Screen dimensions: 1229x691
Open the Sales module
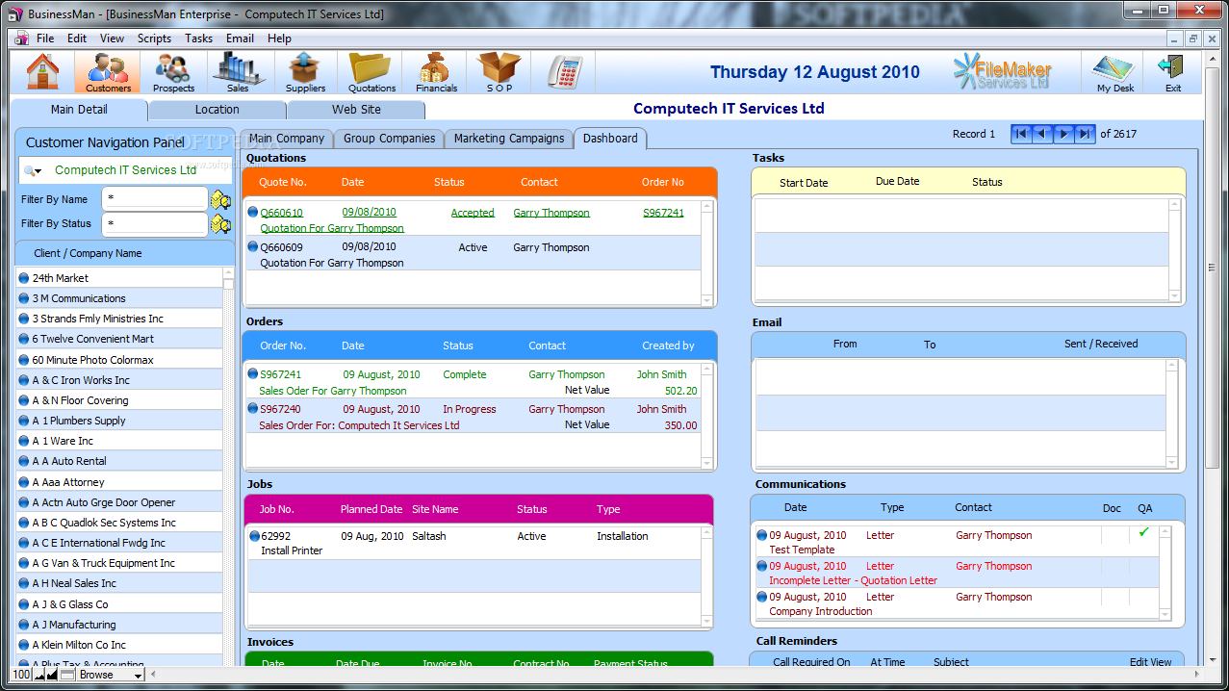(238, 72)
